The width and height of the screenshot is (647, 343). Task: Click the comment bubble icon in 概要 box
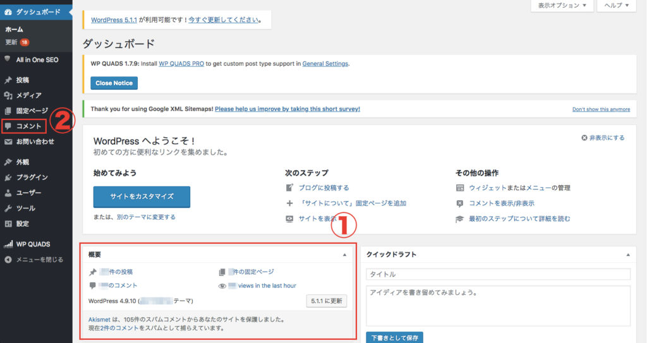tap(92, 286)
